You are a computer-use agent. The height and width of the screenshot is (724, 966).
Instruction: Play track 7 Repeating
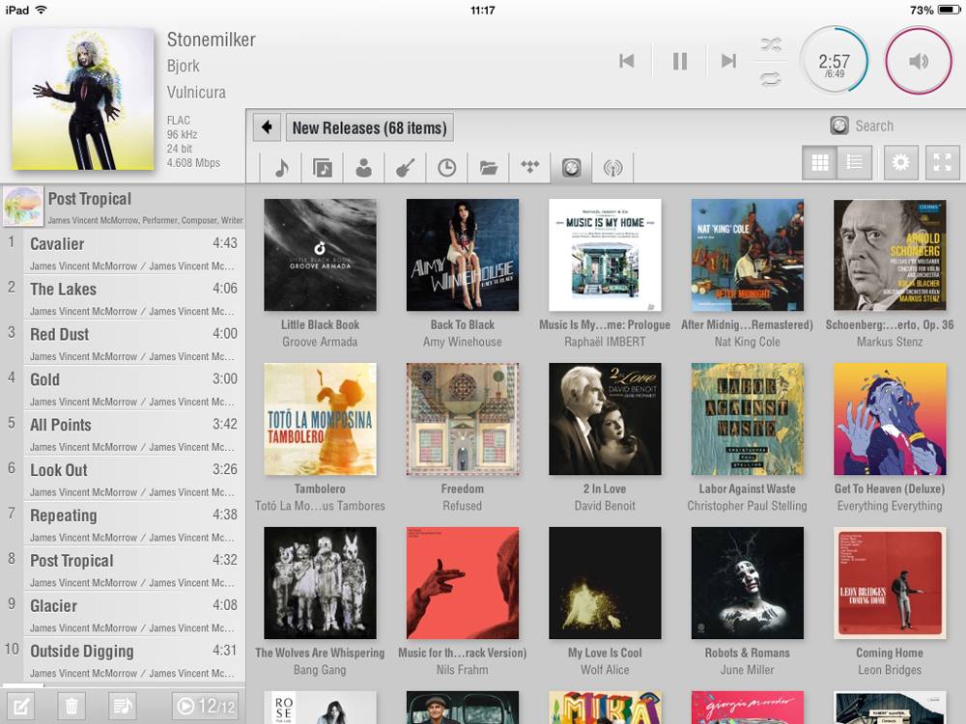point(124,524)
